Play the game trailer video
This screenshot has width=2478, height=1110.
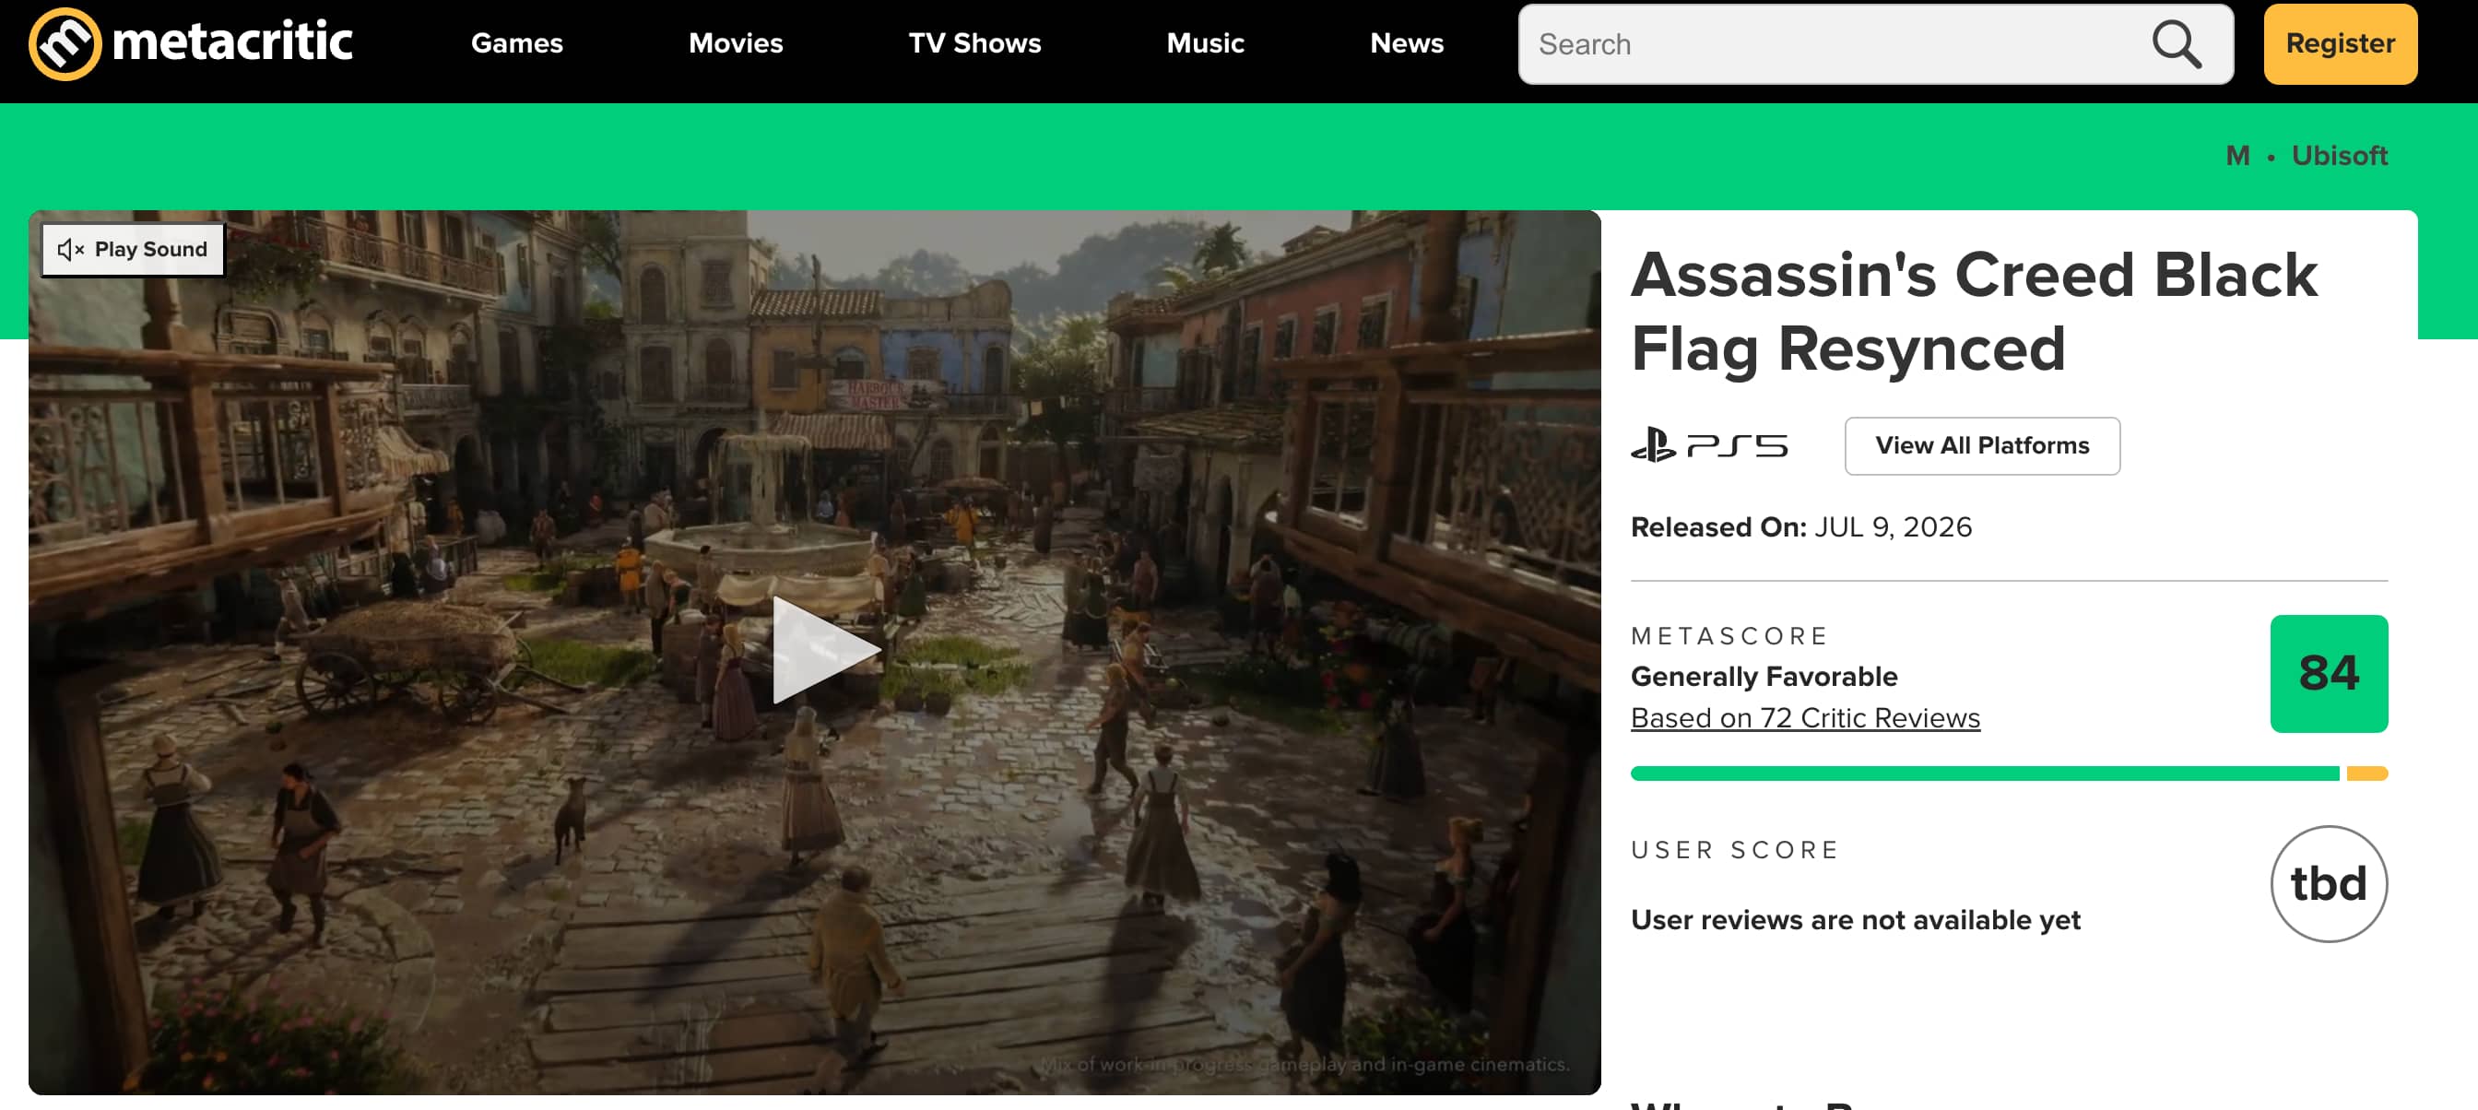click(825, 650)
